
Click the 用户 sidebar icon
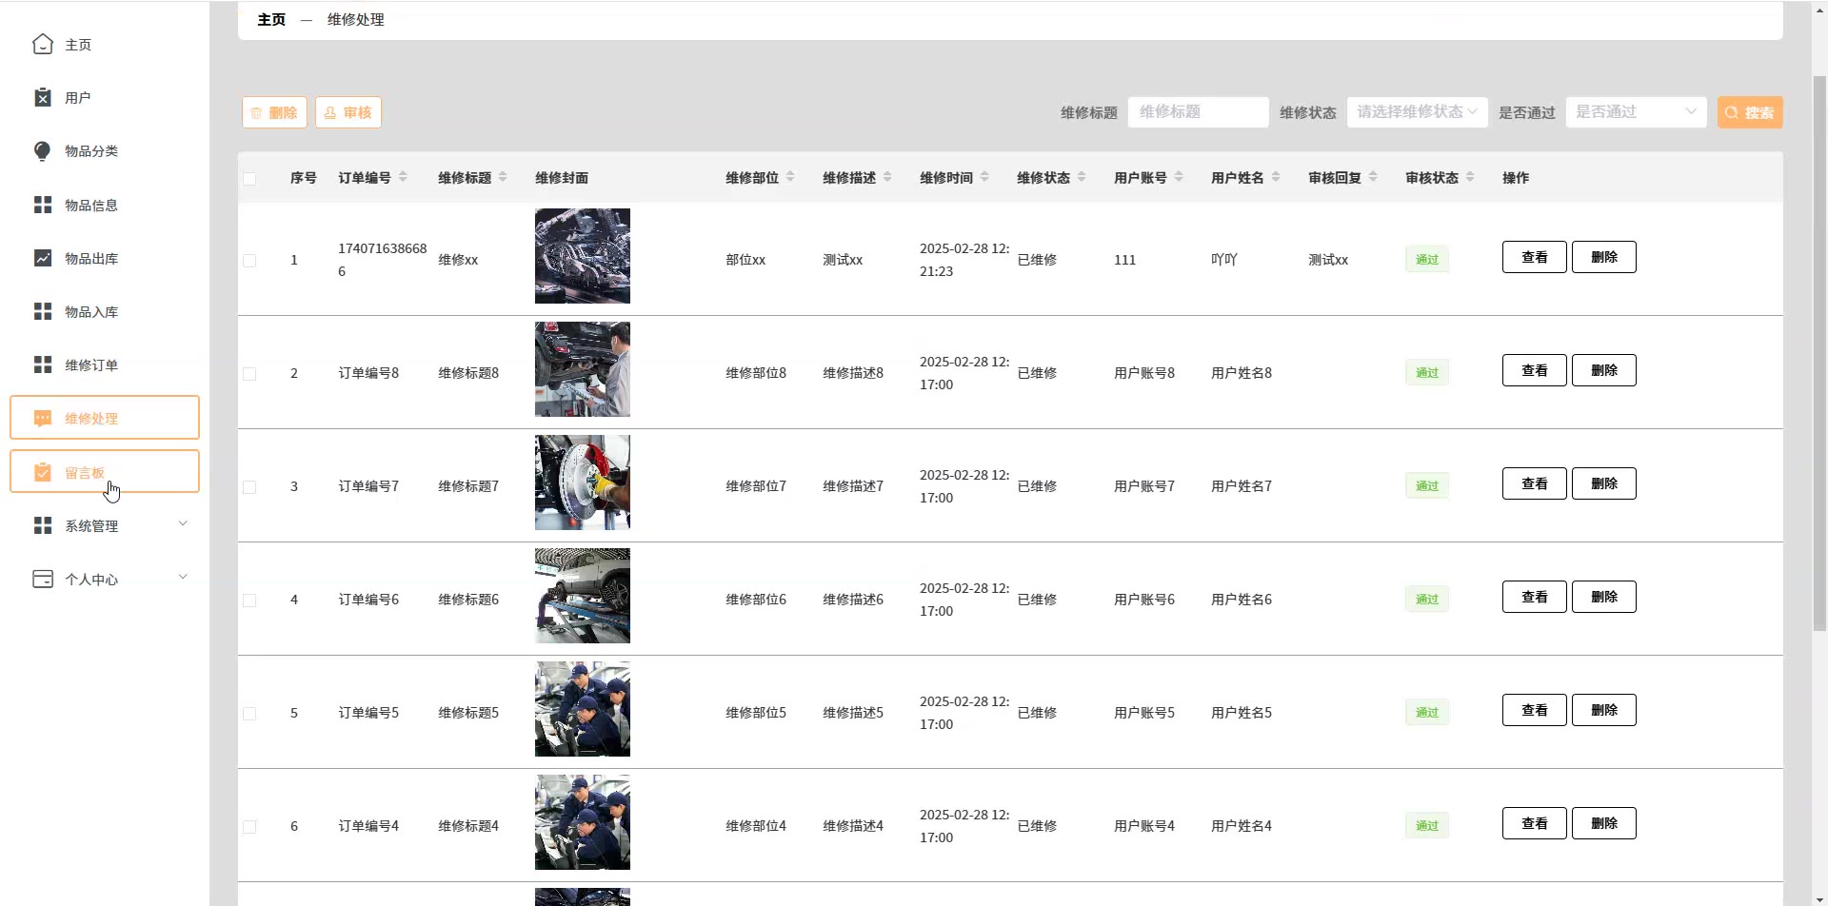pos(43,98)
